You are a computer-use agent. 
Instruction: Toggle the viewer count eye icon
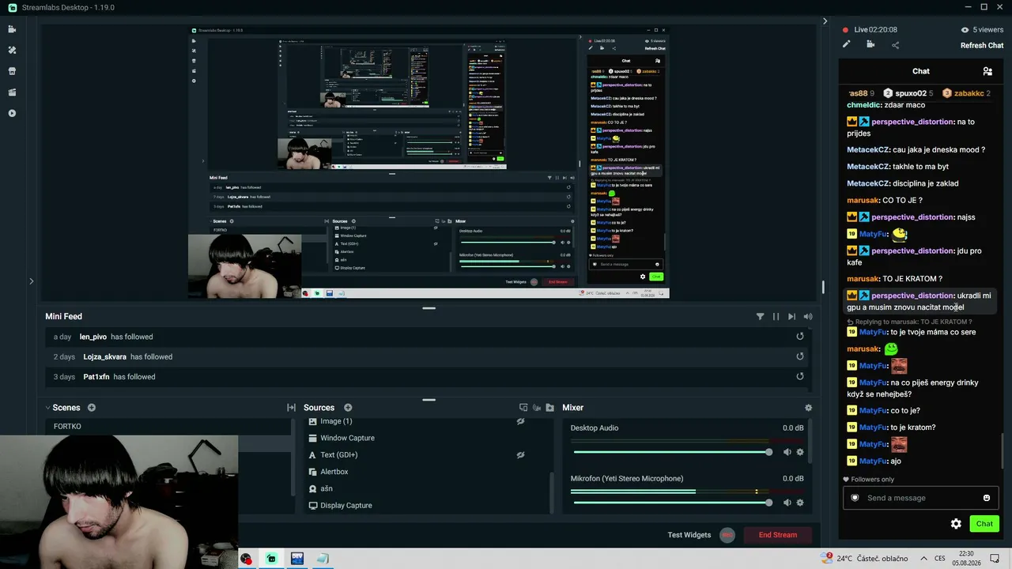965,30
